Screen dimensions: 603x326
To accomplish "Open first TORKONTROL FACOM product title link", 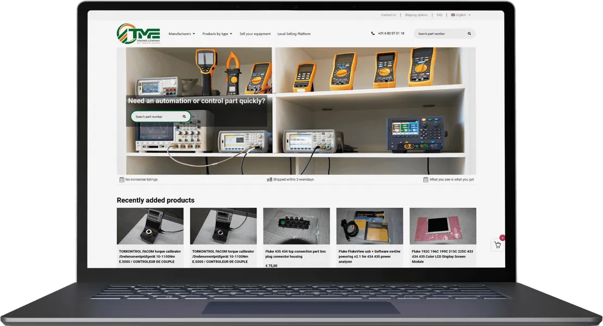I will pyautogui.click(x=149, y=256).
